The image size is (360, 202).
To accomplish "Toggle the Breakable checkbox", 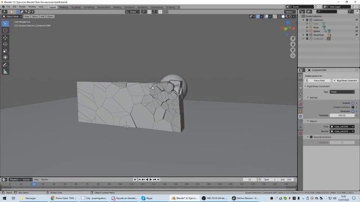I will click(353, 111).
